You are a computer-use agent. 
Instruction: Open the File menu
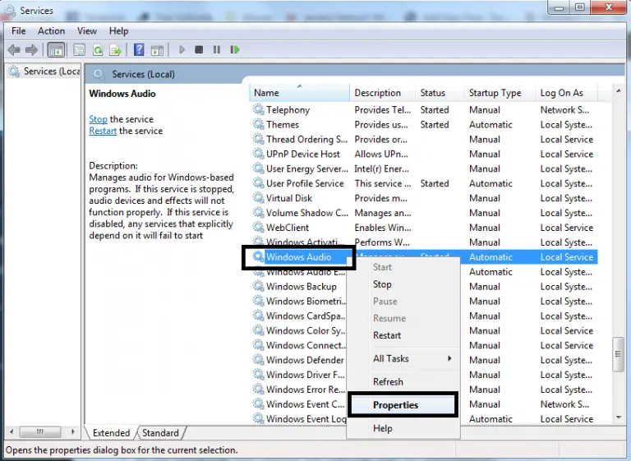[x=19, y=31]
